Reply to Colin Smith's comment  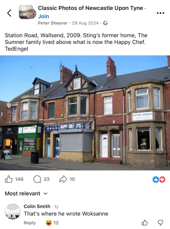click(30, 223)
